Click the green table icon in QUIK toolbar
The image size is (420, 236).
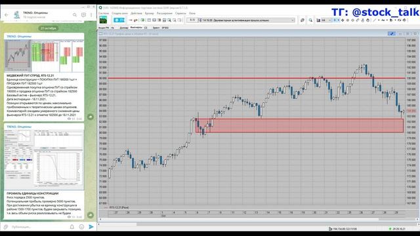click(143, 20)
